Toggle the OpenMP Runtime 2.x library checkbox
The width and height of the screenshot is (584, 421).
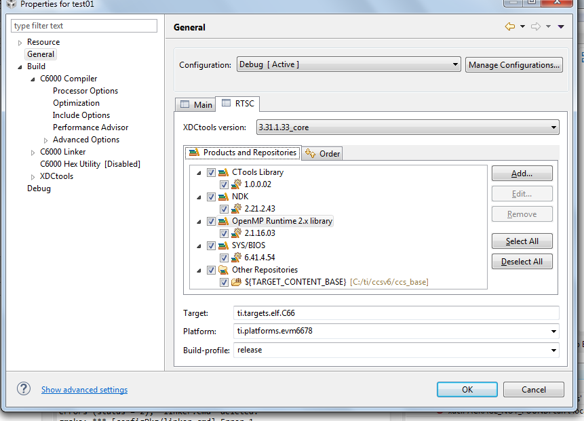211,221
